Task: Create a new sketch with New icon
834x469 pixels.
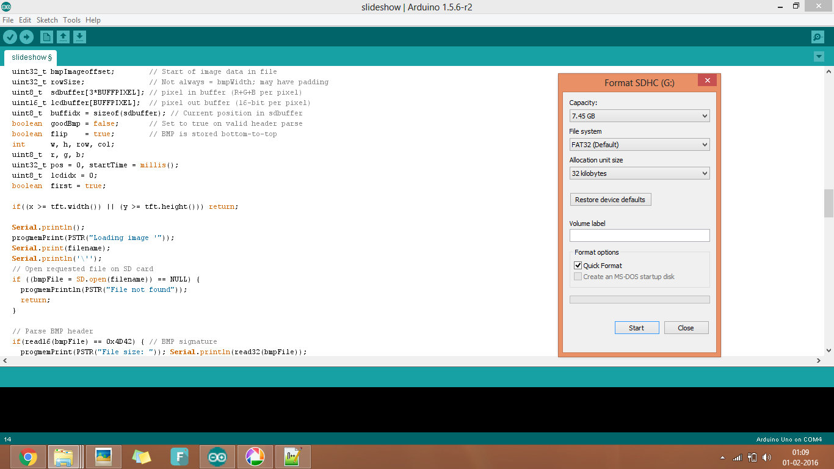Action: point(46,37)
